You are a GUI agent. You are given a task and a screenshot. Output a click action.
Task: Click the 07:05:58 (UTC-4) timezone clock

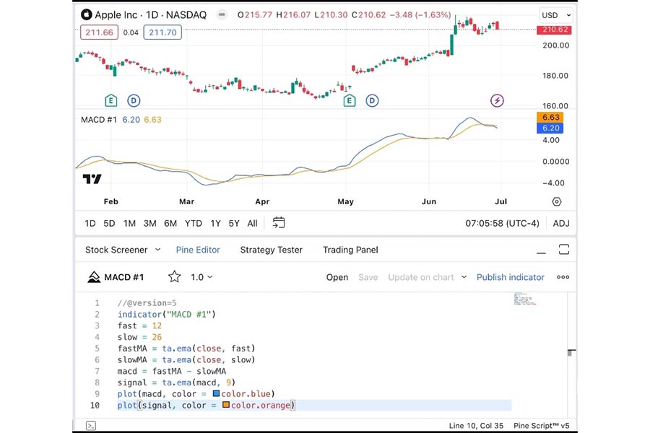click(x=502, y=223)
